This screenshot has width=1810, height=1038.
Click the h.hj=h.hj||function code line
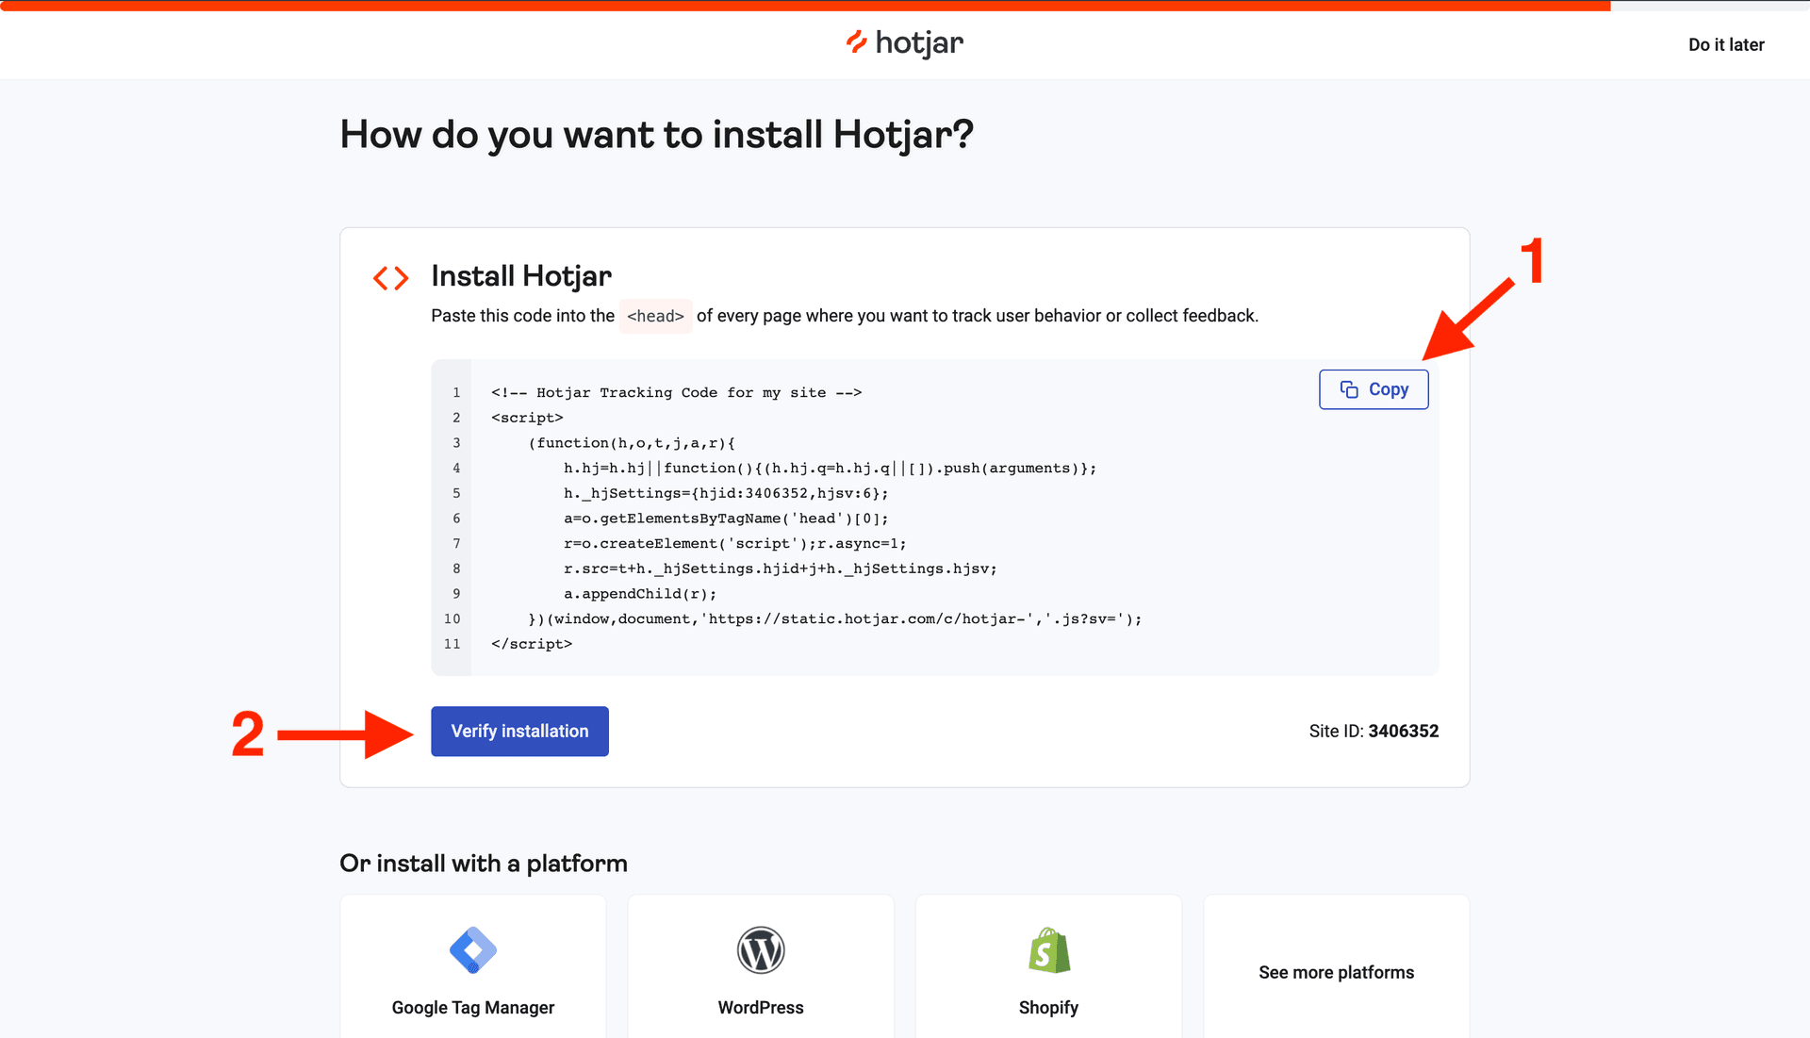coord(830,469)
